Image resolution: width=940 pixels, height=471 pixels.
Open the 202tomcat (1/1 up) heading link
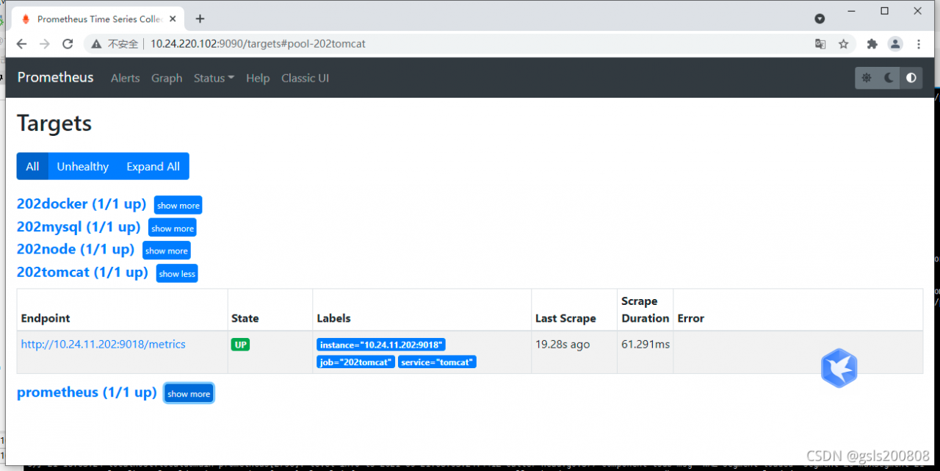[x=82, y=272]
